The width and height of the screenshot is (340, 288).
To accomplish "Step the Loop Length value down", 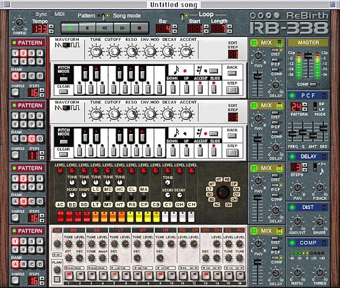I will (x=229, y=31).
